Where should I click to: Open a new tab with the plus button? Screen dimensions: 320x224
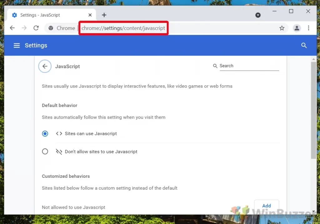click(104, 15)
